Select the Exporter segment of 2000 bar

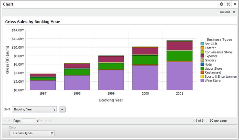pos(145,51)
